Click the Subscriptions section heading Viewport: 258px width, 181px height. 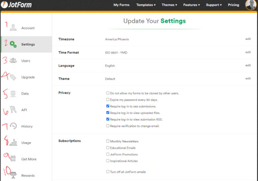pos(70,141)
